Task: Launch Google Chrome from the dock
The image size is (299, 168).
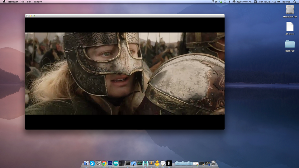Action: click(104, 163)
